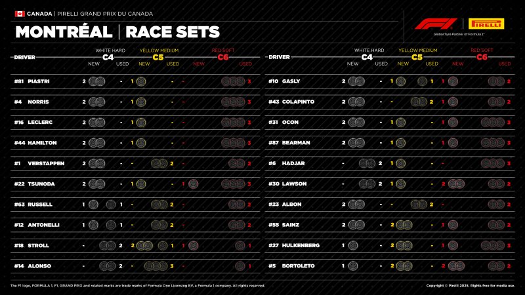The width and height of the screenshot is (525, 295).
Task: Click the right table's DRIVER column header
Action: click(280, 57)
